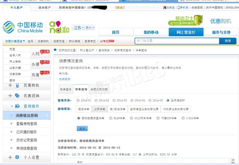Click the 手机版 phone icon link
Image resolution: width=239 pixels, height=165 pixels.
(x=183, y=7)
